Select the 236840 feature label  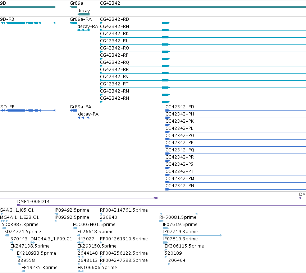109,217
